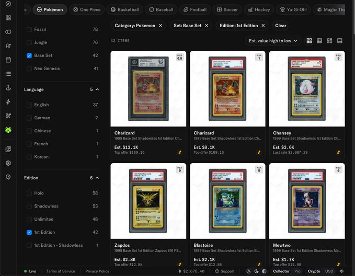Viewport: 355px width, 276px height.
Task: Click the Live status indicator
Action: pos(30,271)
